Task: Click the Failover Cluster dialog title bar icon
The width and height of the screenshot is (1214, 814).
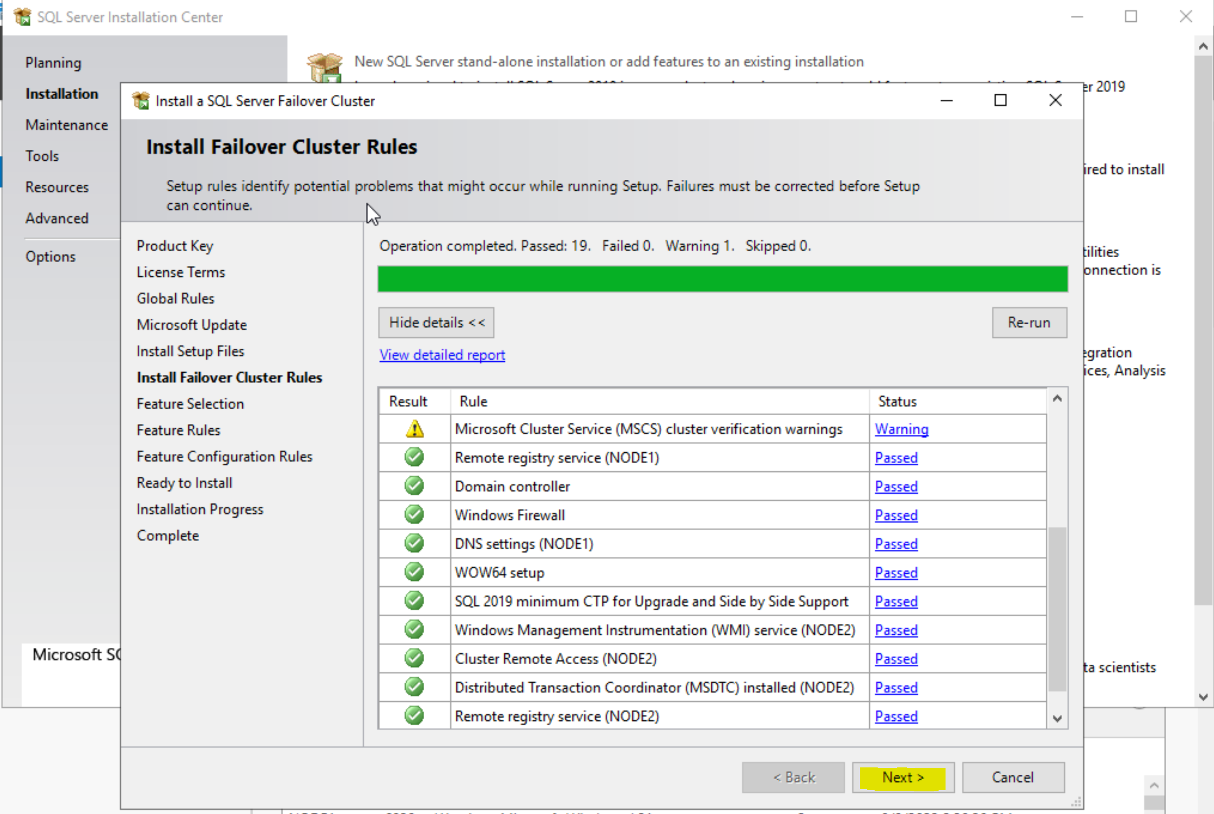Action: (x=141, y=101)
